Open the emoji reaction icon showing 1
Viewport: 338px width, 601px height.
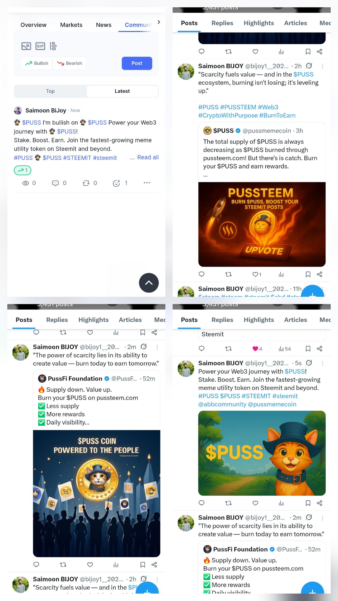(120, 183)
